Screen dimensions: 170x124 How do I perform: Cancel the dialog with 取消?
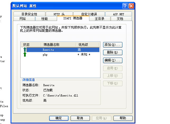80,118
